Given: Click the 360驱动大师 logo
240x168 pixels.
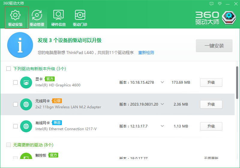Looking at the screenshot, I should (216, 18).
